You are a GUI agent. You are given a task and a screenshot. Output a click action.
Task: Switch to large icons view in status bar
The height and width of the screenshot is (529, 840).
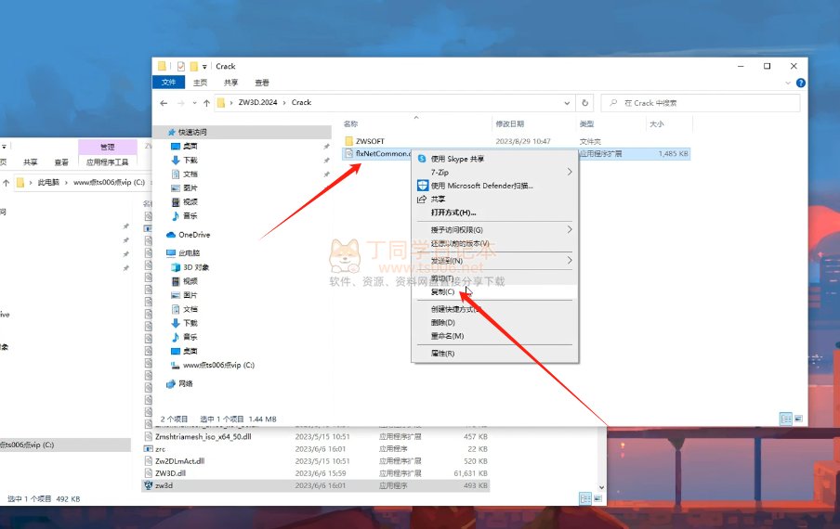coord(798,419)
